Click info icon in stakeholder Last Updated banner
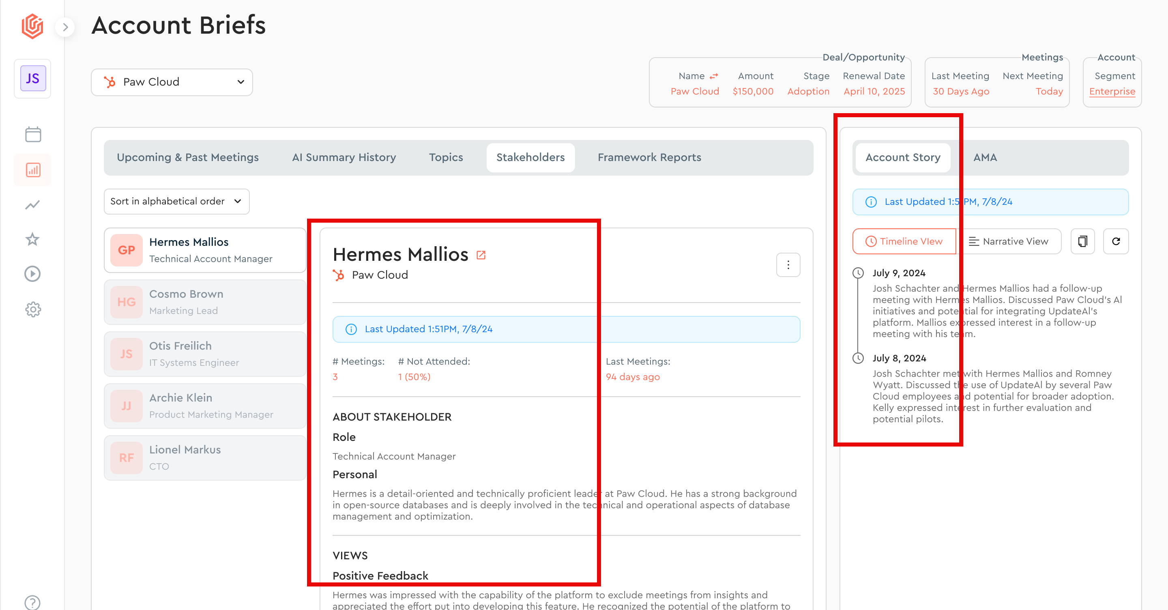 pyautogui.click(x=351, y=329)
